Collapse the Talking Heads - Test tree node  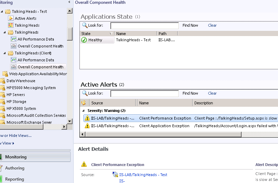point(2,11)
